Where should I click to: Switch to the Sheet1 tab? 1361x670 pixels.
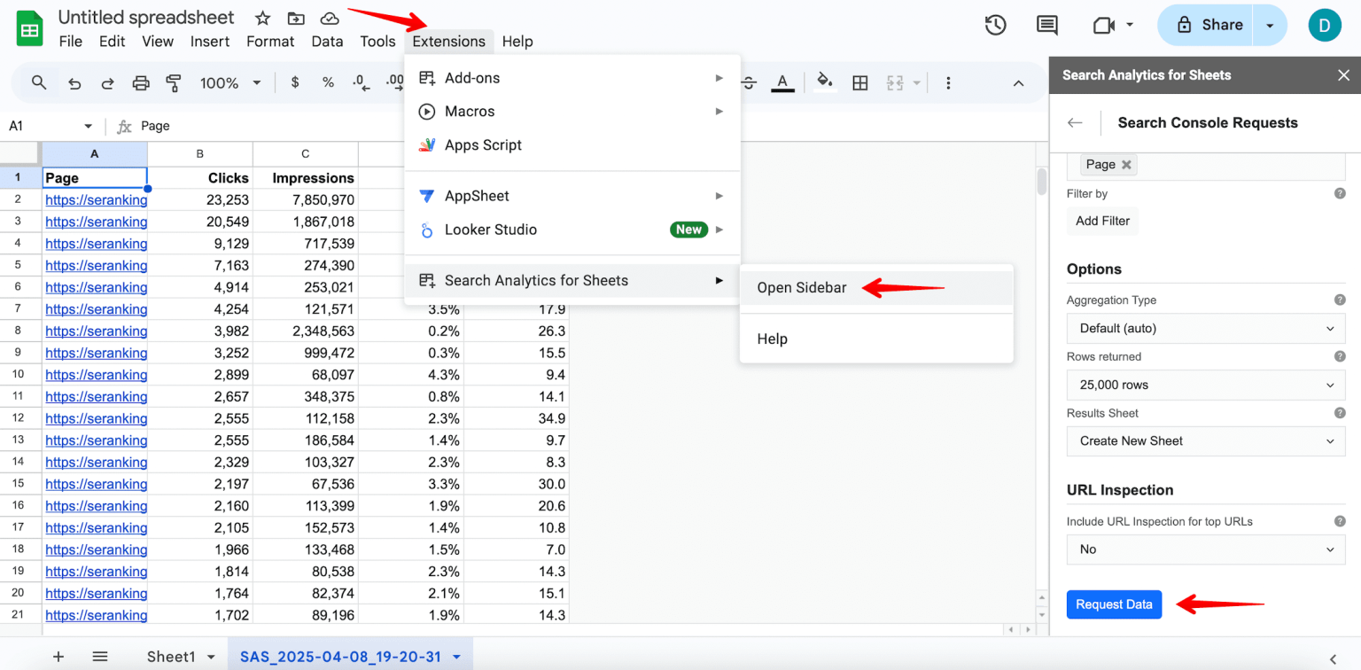pos(173,656)
